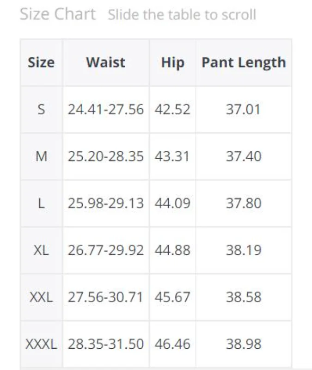312x370 pixels.
Task: Select the XXL size cell
Action: tap(41, 297)
